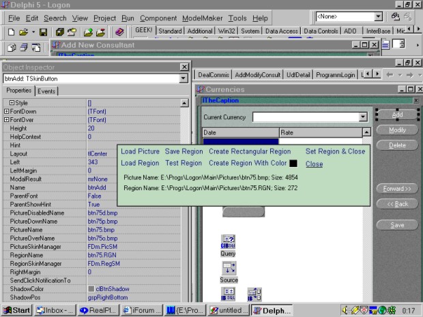Click the Load Region link
Image resolution: width=423 pixels, height=317 pixels.
[140, 163]
